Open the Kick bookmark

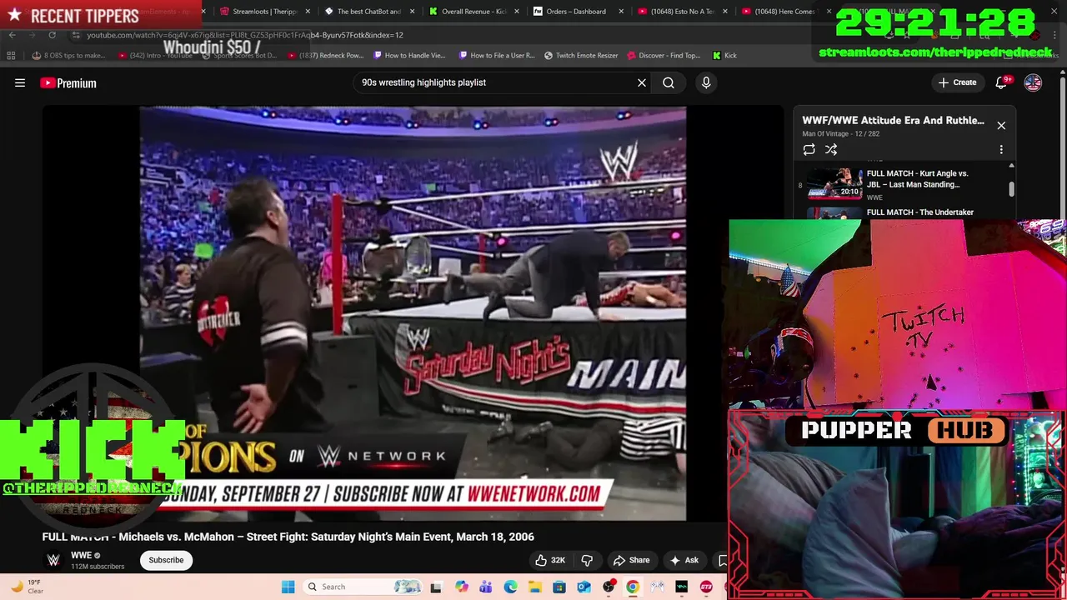724,56
